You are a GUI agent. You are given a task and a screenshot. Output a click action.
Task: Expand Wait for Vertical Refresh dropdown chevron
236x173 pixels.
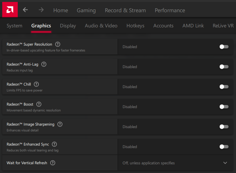click(x=225, y=163)
